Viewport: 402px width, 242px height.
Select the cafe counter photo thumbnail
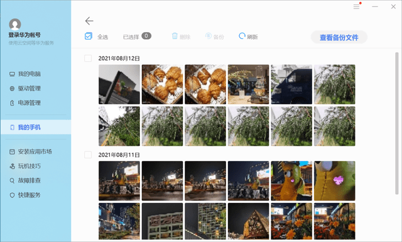click(x=249, y=84)
